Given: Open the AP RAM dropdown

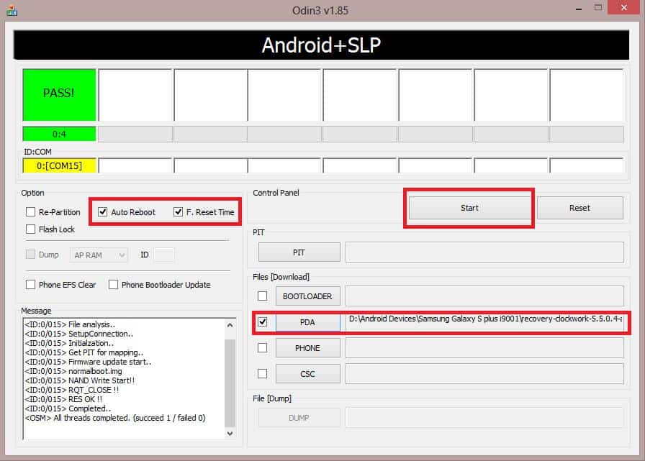Looking at the screenshot, I should coord(99,255).
